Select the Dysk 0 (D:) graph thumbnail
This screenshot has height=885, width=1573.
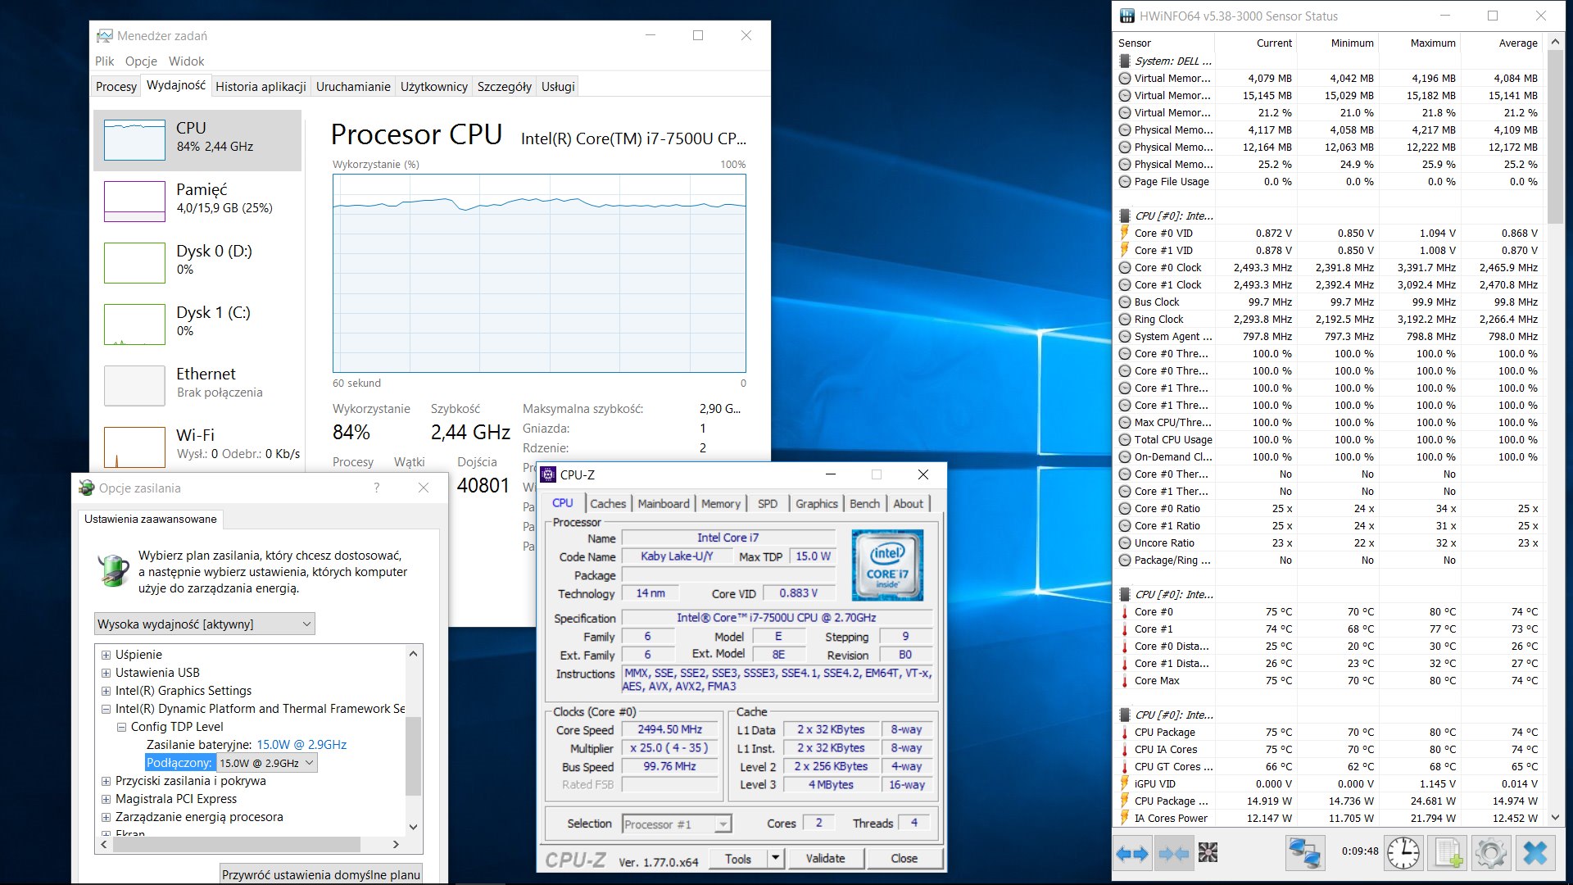[x=134, y=263]
